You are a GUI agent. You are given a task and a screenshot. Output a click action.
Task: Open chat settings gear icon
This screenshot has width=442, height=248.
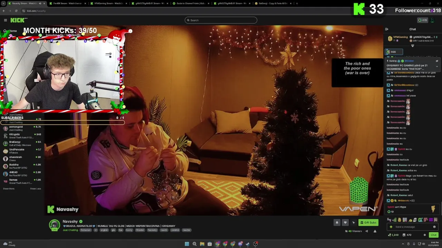pyautogui.click(x=425, y=235)
